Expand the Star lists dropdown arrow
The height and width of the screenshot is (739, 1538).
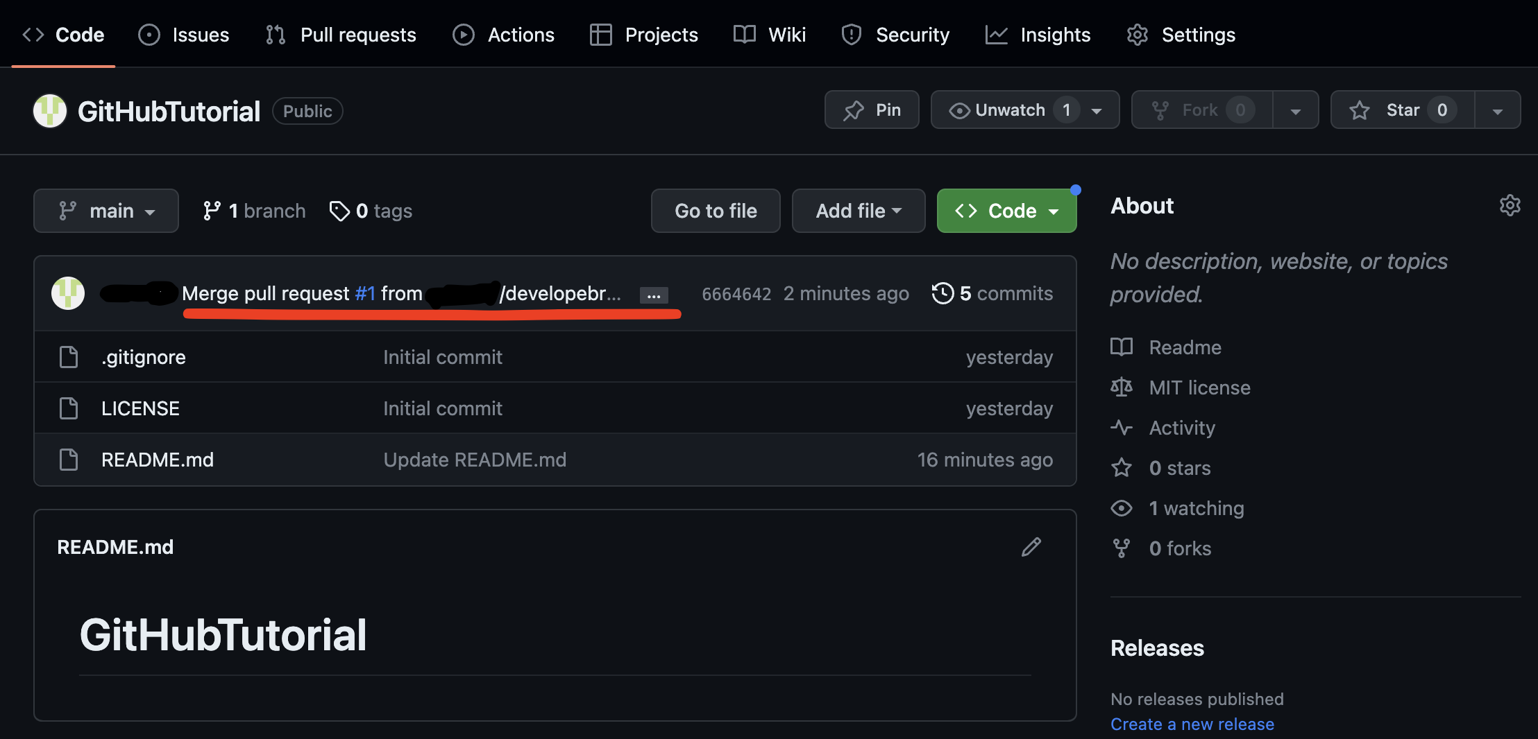pos(1497,110)
